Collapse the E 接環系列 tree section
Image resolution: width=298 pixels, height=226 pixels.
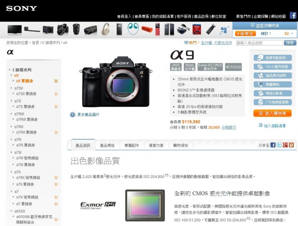(10, 70)
